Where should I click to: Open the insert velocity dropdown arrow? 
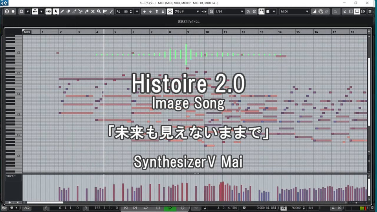click(137, 11)
